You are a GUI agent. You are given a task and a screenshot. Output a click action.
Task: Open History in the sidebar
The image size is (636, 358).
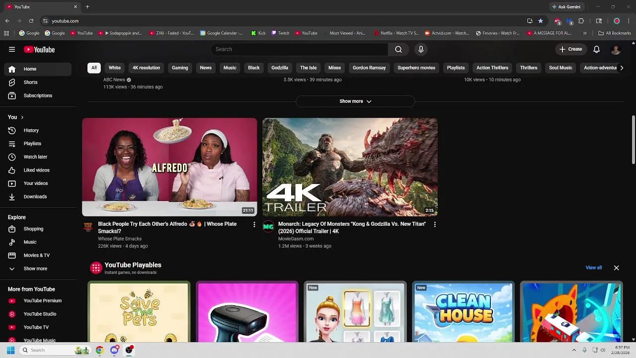[39, 130]
